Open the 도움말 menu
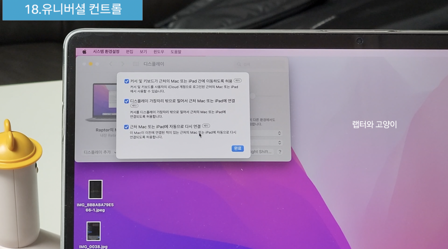Screen dimensions: 448x249 point(176,52)
